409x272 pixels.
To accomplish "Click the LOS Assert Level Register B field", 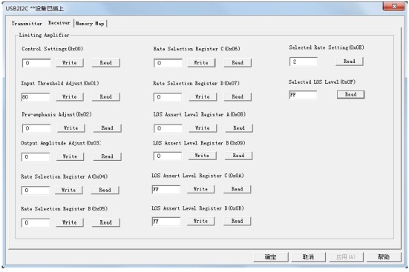I will click(168, 156).
